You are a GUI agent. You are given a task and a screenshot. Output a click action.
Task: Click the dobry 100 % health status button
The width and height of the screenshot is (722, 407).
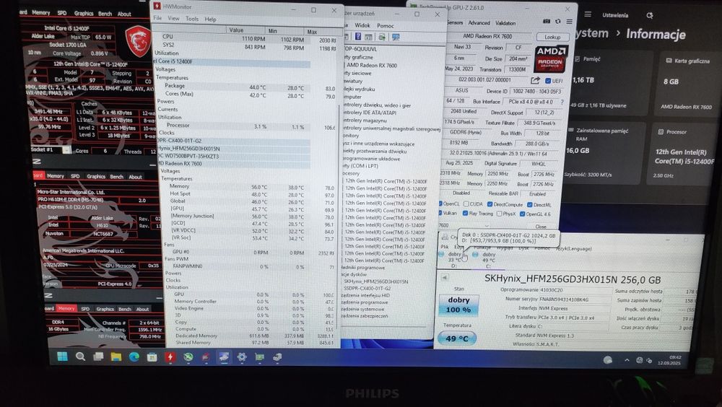tap(458, 305)
